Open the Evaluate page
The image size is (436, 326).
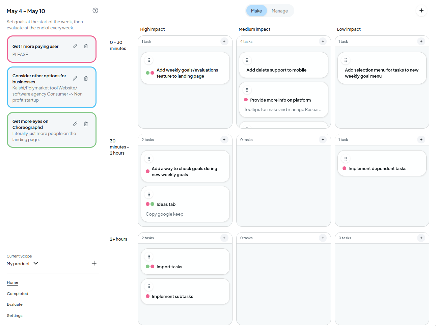pos(15,304)
